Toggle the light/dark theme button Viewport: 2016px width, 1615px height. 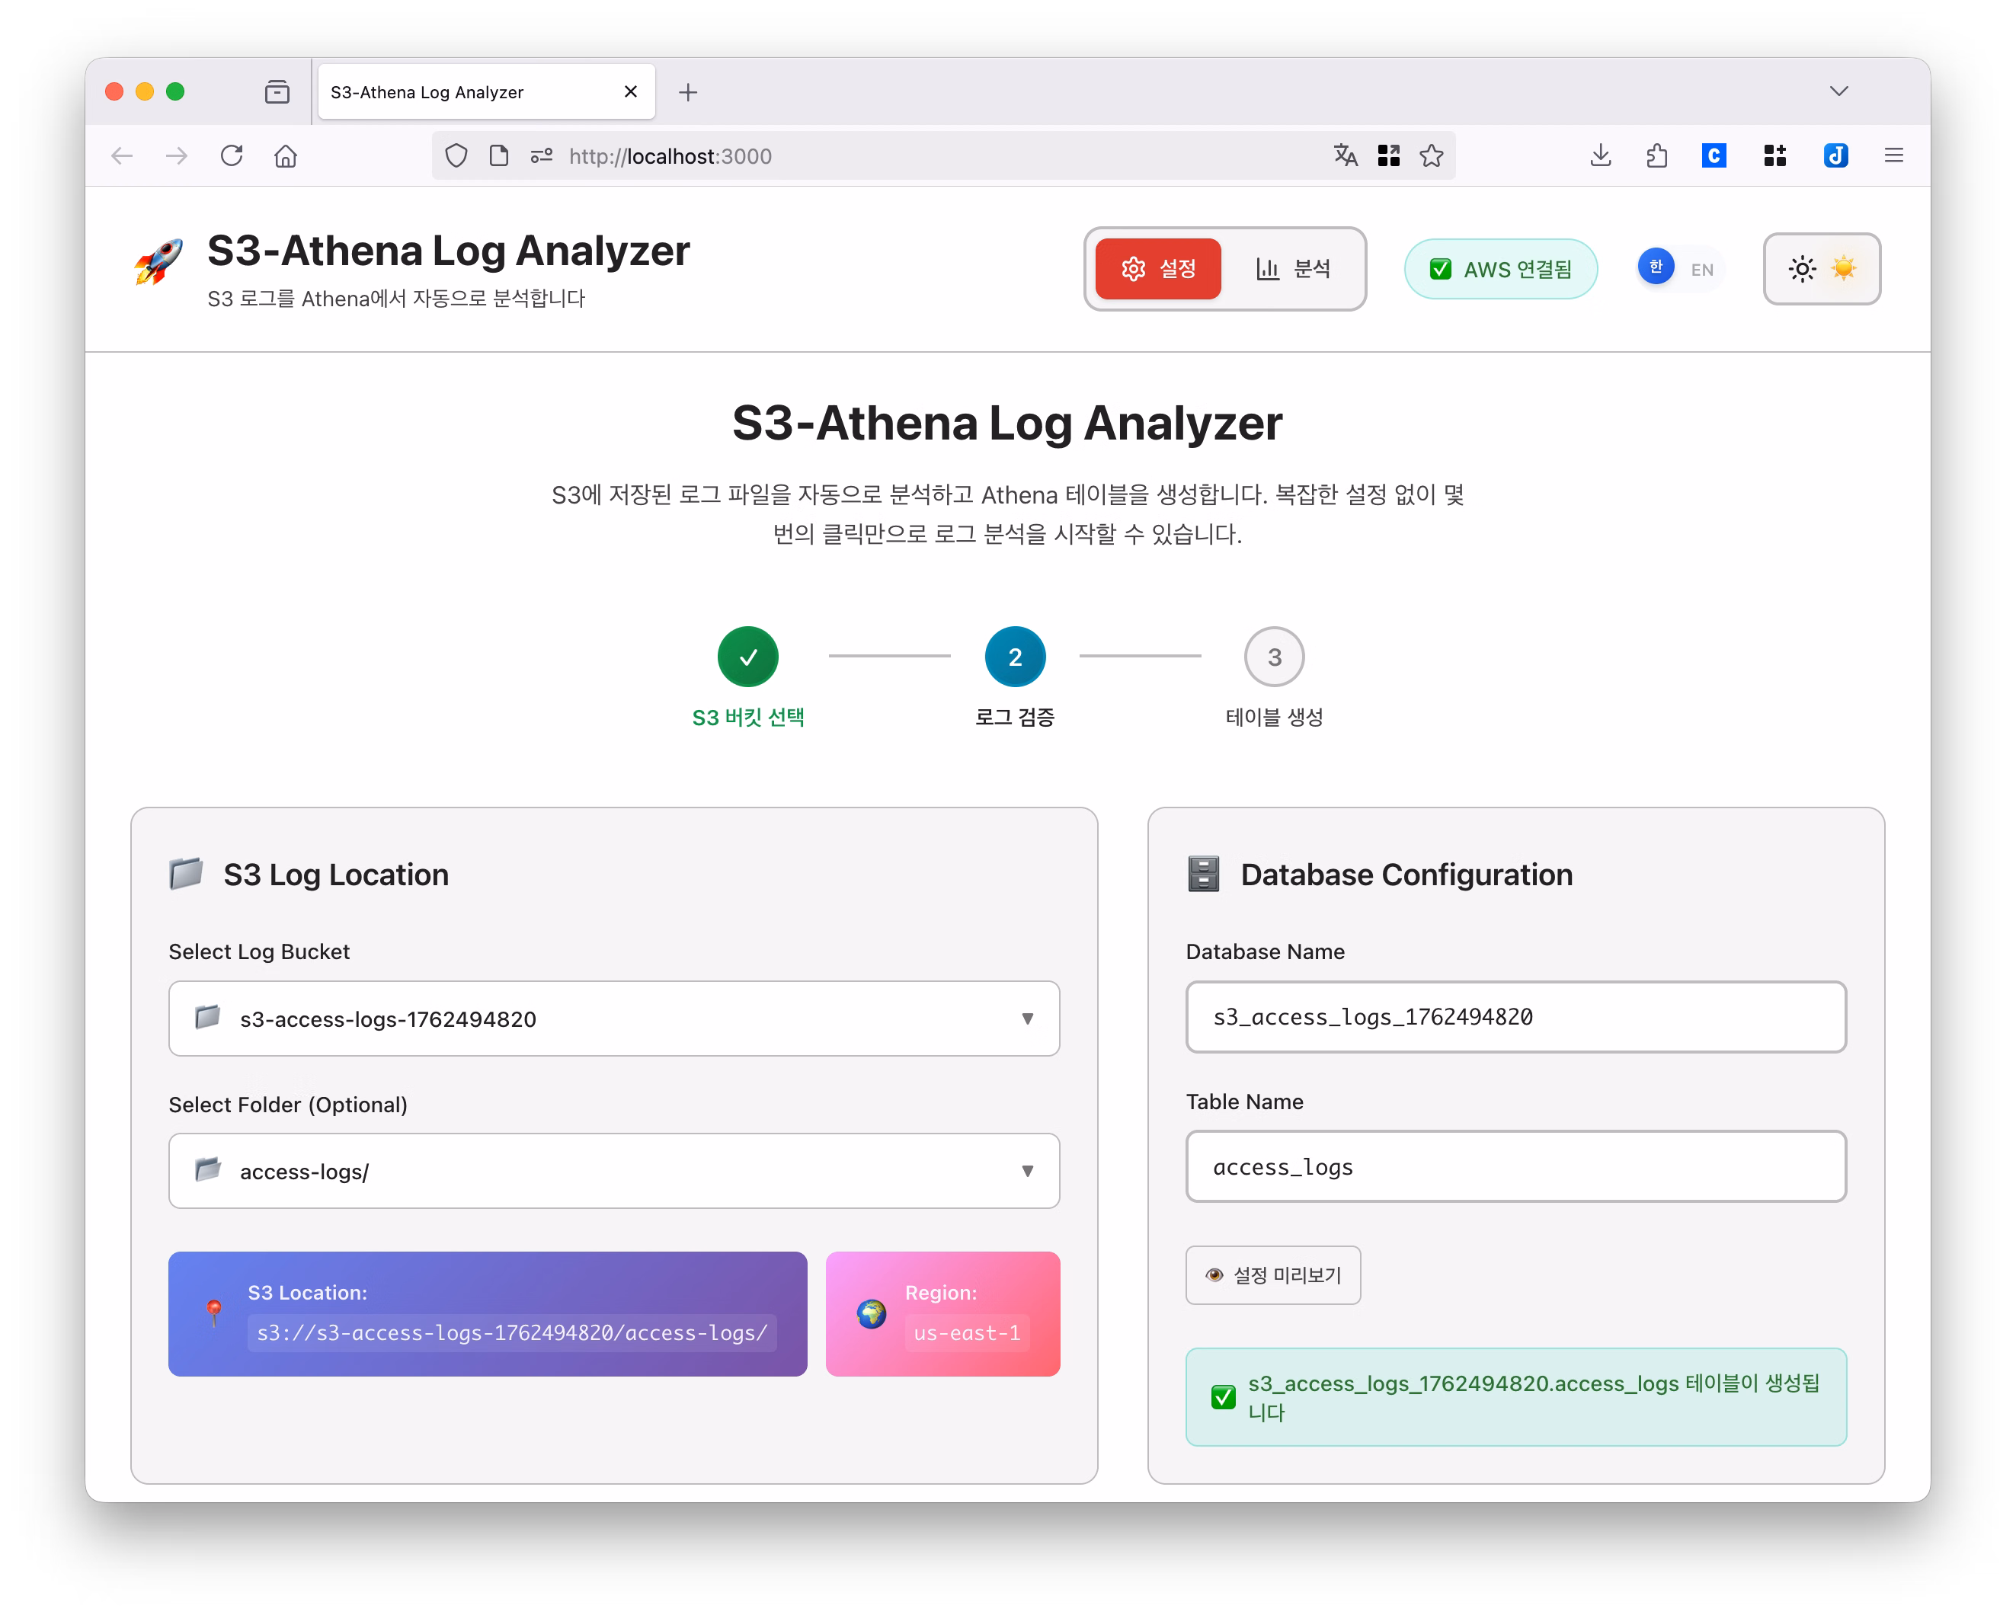pyautogui.click(x=1822, y=270)
